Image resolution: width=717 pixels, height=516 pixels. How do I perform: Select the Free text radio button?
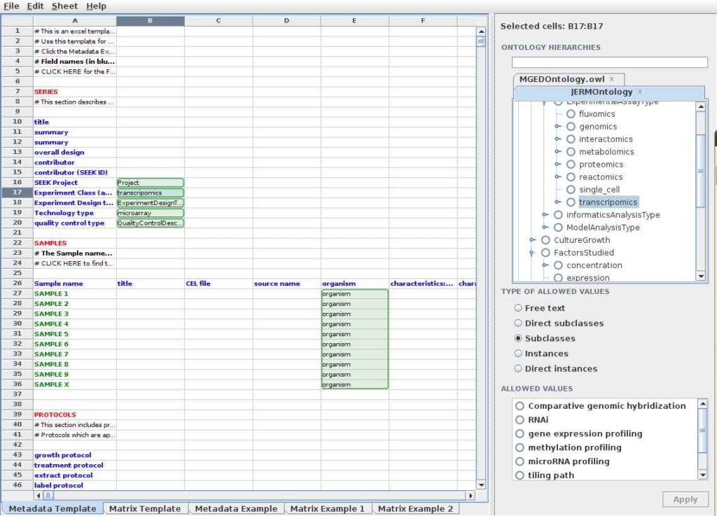point(520,308)
